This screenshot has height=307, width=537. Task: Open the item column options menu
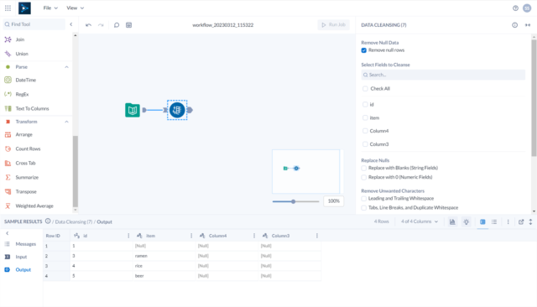coord(191,236)
